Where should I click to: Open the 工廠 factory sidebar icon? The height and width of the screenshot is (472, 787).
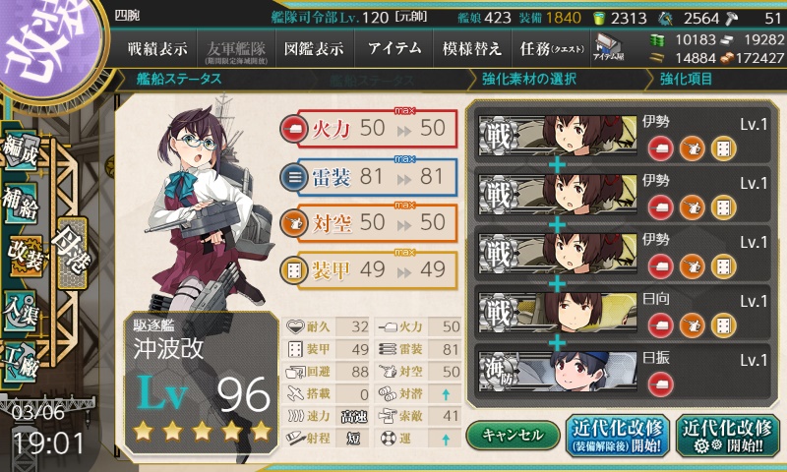click(22, 361)
